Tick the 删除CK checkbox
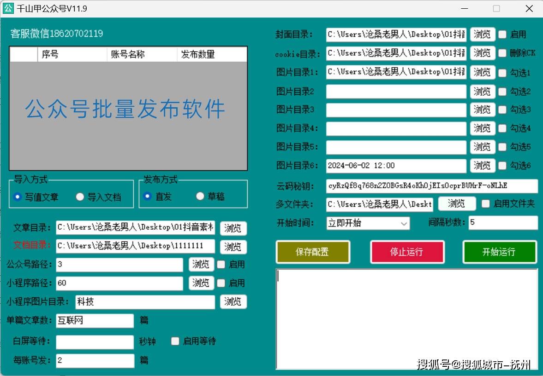 [502, 53]
